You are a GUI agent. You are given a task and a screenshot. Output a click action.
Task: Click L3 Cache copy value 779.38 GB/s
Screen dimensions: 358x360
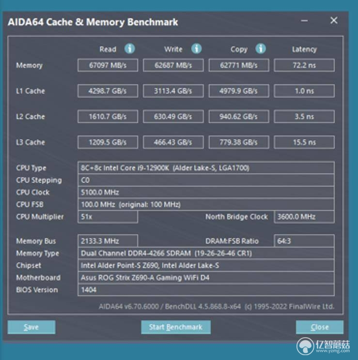239,142
